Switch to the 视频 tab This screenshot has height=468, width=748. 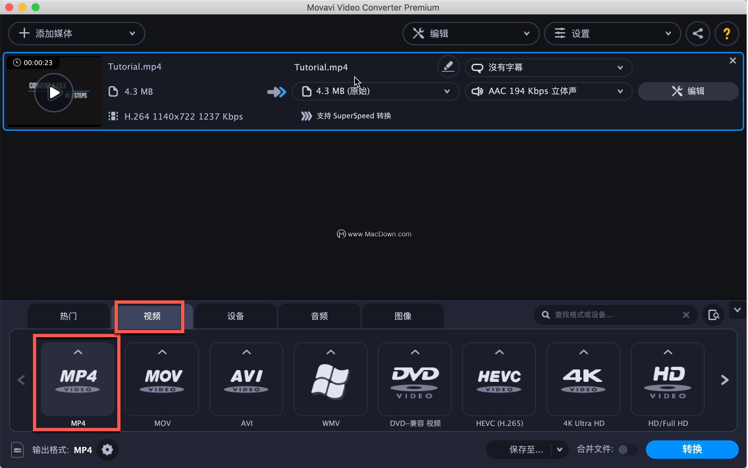tap(152, 316)
